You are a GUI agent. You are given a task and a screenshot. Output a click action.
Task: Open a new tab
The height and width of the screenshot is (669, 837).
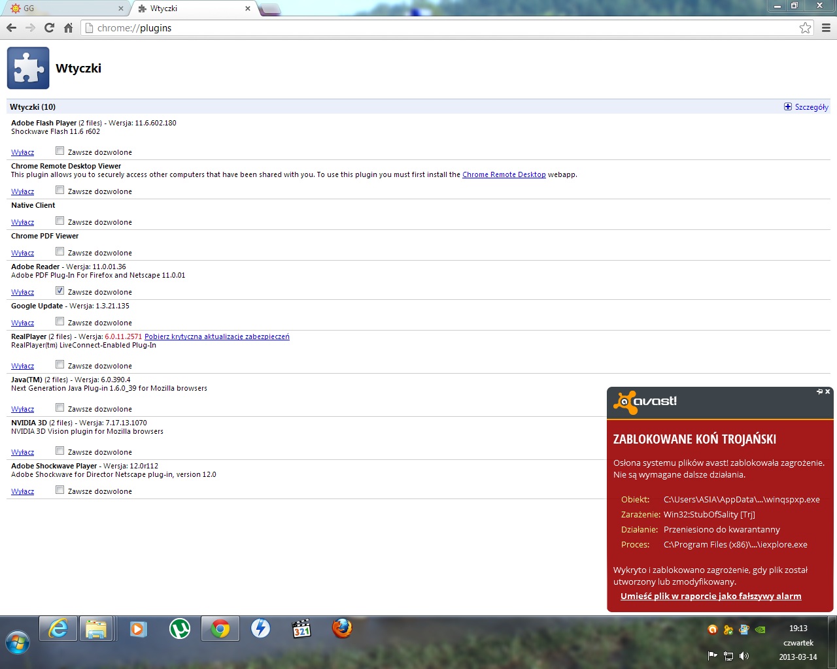pyautogui.click(x=270, y=9)
